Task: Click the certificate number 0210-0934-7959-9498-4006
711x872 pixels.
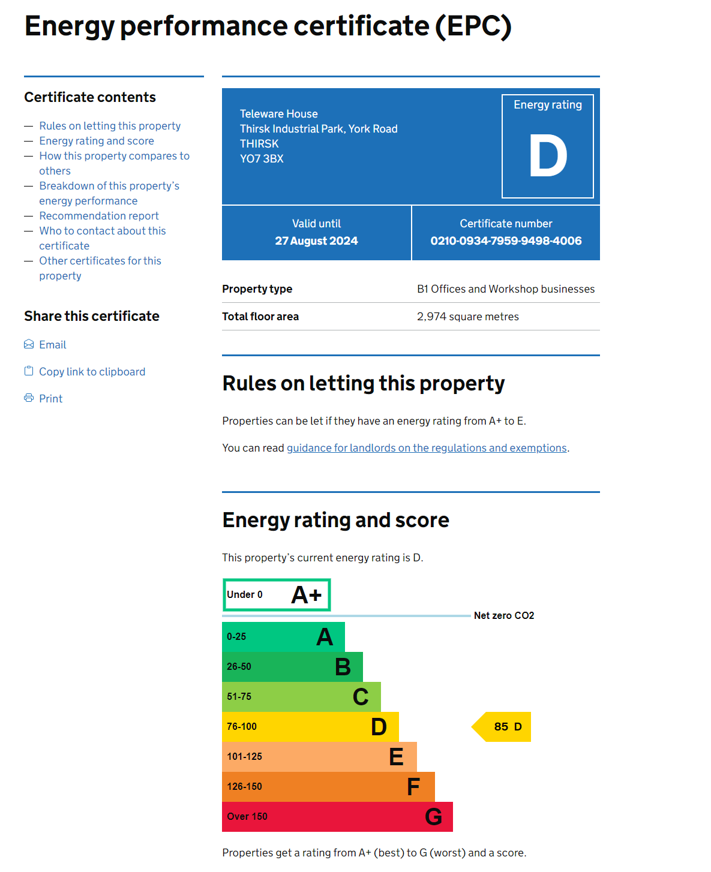Action: pos(506,241)
